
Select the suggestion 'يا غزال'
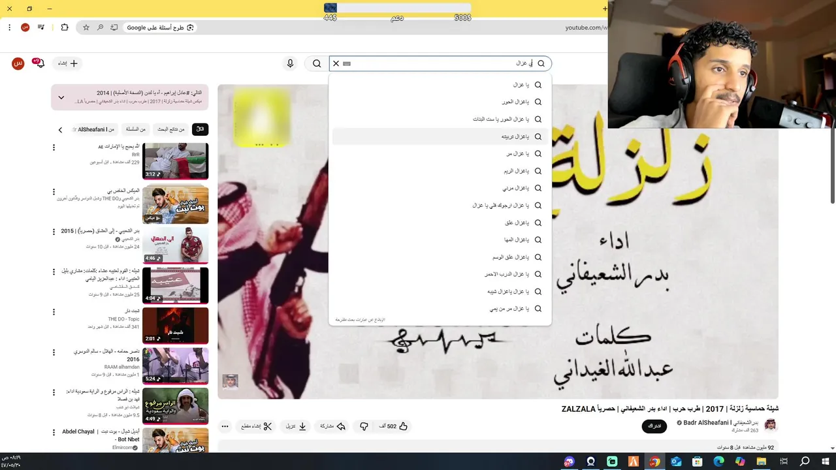[440, 85]
